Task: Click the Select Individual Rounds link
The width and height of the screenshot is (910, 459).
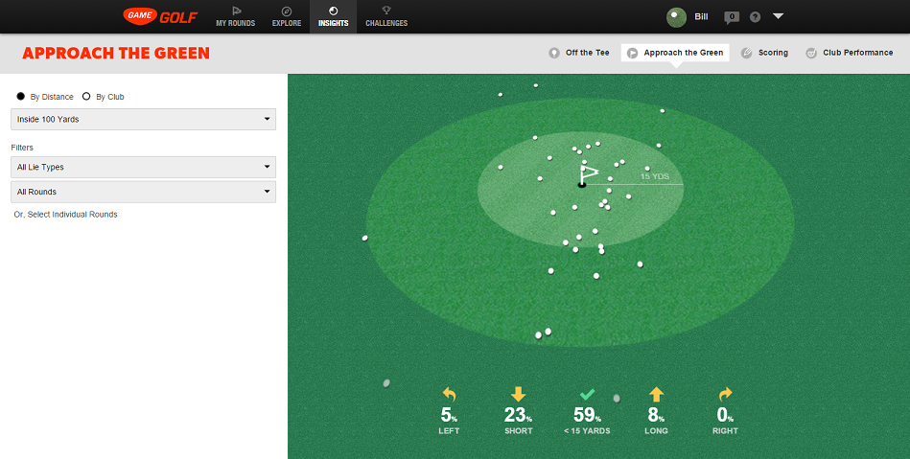Action: [x=65, y=215]
